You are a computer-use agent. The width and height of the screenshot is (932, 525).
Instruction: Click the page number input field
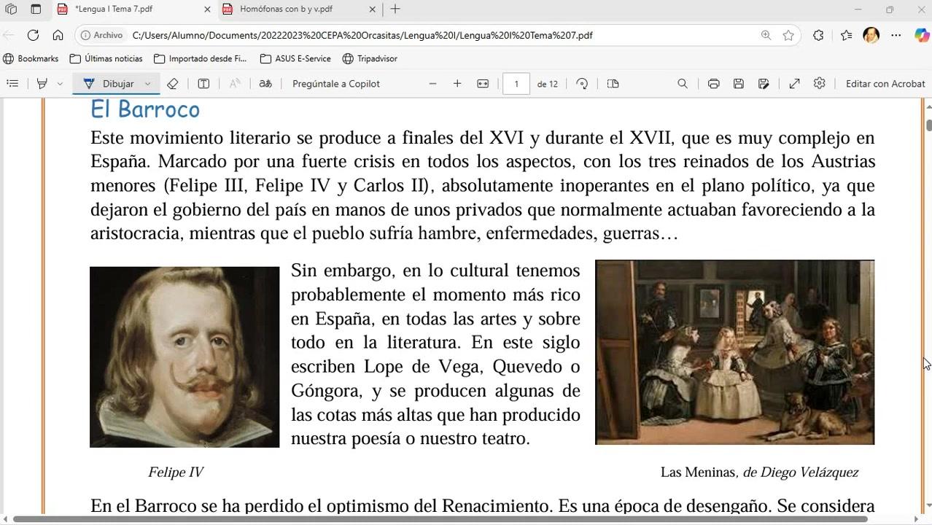click(516, 84)
